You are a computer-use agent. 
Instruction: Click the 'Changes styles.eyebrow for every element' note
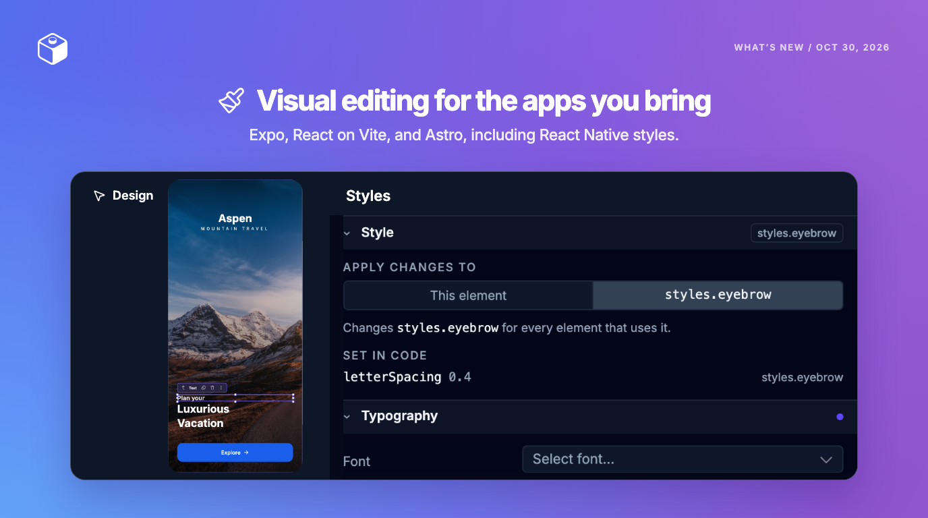[x=506, y=328]
